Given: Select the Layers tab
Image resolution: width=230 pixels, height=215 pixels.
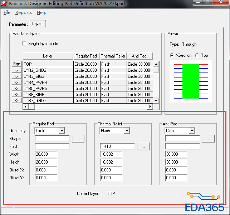Looking at the screenshot, I should (38, 24).
